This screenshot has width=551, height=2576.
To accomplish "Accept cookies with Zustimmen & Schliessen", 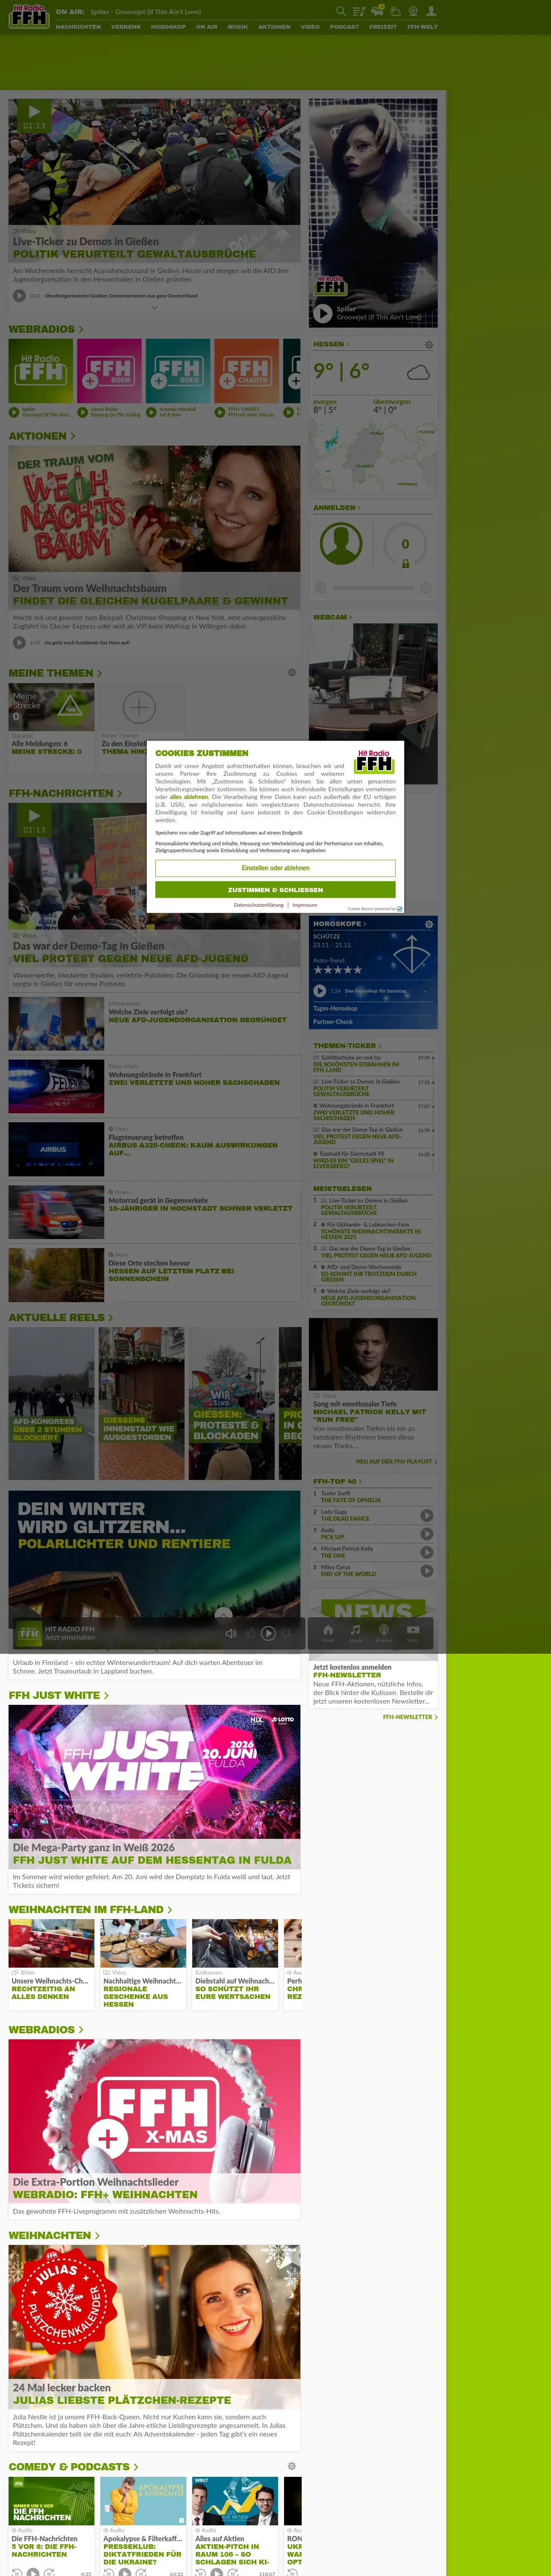I will (x=275, y=889).
